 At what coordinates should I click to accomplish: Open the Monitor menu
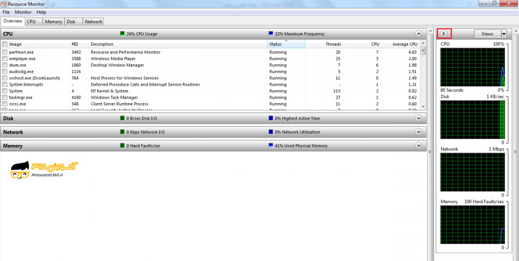click(x=23, y=12)
